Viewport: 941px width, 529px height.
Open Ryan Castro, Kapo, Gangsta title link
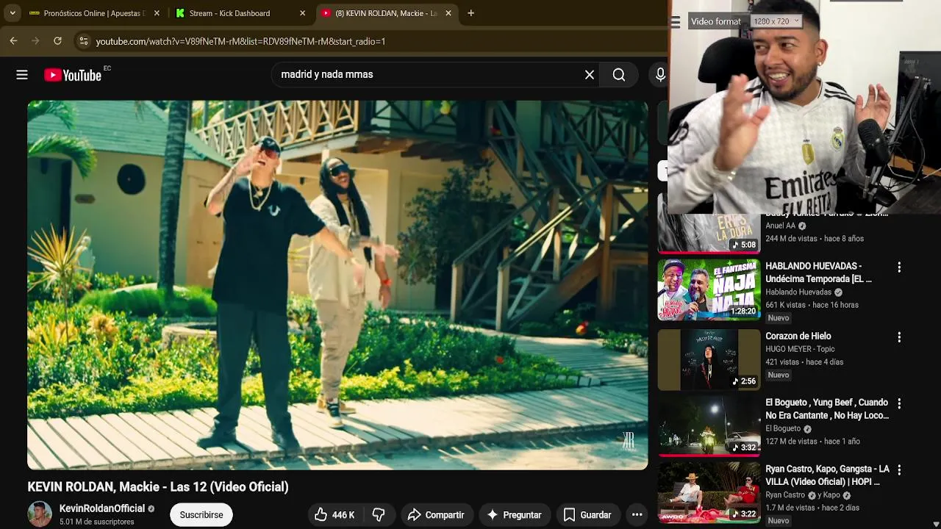tap(827, 475)
